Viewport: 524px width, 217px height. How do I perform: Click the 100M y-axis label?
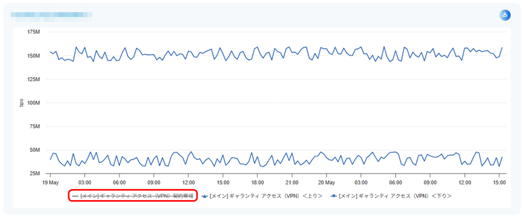pos(35,103)
